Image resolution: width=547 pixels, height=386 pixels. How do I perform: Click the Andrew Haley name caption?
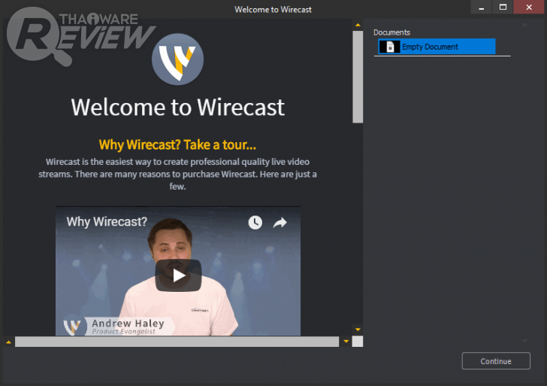[128, 323]
